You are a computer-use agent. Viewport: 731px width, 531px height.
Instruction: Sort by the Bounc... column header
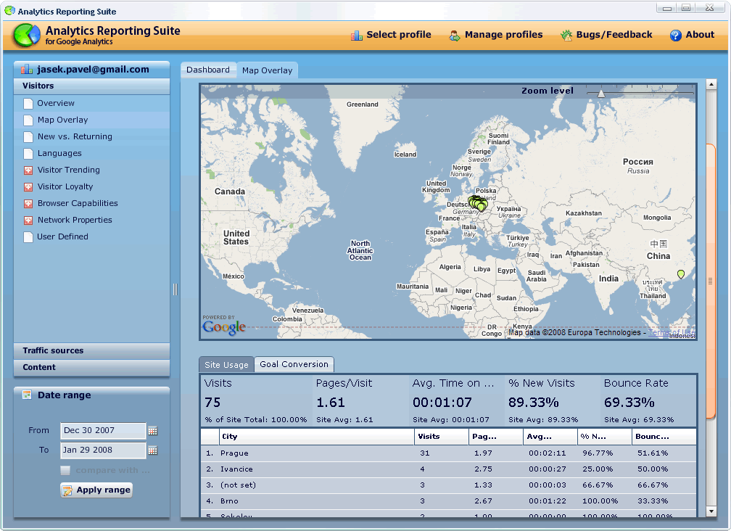pos(664,437)
